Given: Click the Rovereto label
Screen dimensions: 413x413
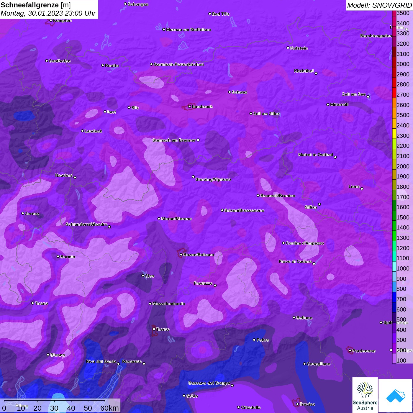Looking at the screenshot, I should coord(132,361).
